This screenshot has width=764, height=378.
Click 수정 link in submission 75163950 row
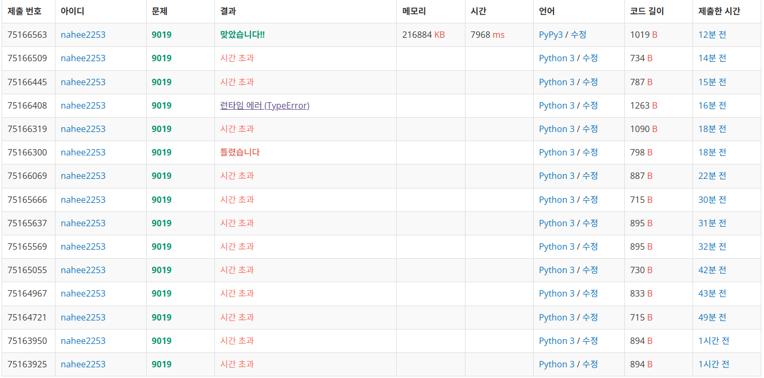click(590, 341)
